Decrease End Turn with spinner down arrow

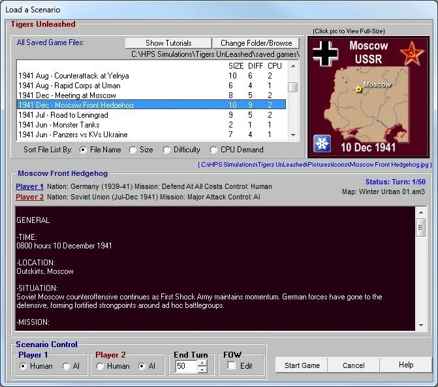tap(202, 370)
